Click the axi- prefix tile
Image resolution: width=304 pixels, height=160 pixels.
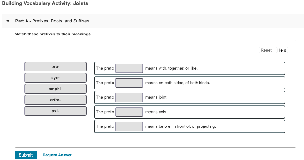tap(55, 111)
